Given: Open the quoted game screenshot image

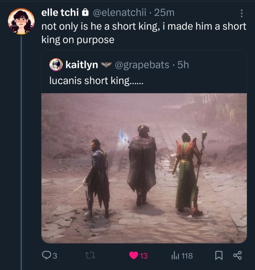Looking at the screenshot, I should pos(144,168).
